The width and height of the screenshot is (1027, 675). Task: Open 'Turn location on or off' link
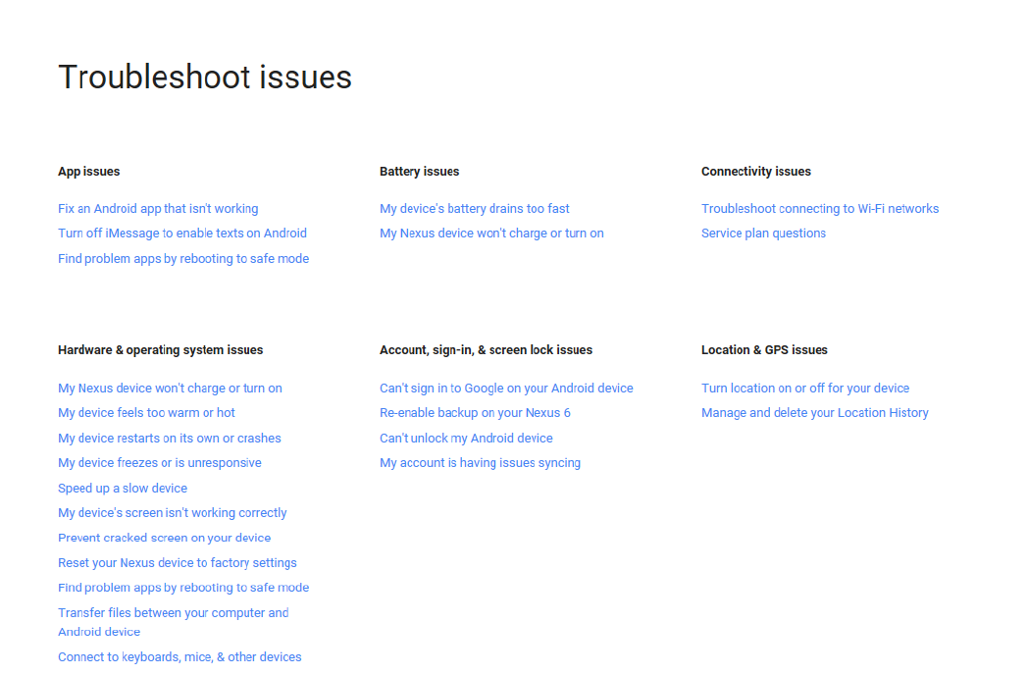point(805,388)
